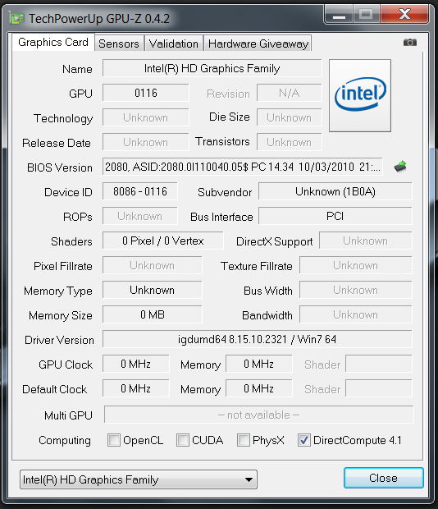Click the GPU field showing 0116
This screenshot has height=509, width=438.
click(x=145, y=93)
